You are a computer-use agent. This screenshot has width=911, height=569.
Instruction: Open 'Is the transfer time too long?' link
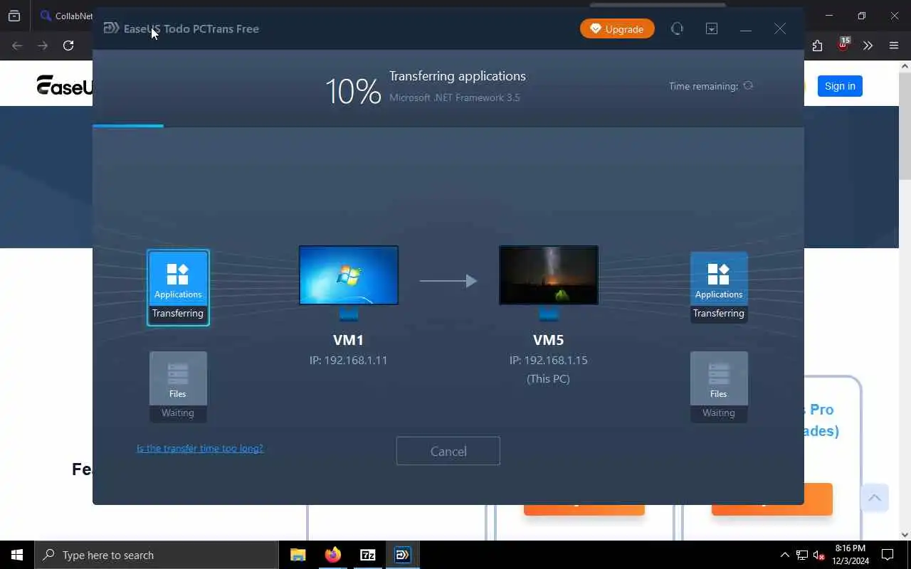coord(200,448)
